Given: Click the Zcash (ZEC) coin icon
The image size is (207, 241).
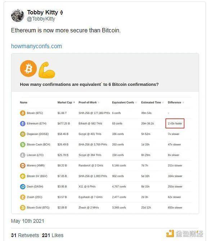Looking at the screenshot, I should click(x=23, y=197).
